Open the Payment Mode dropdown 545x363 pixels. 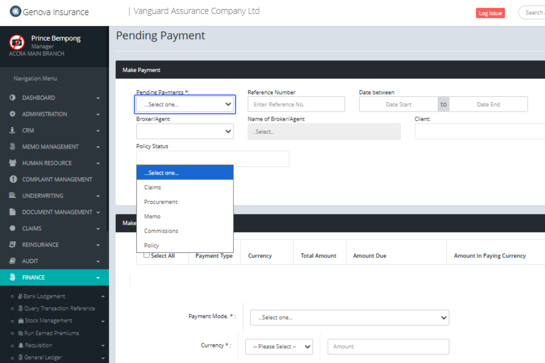click(x=349, y=318)
